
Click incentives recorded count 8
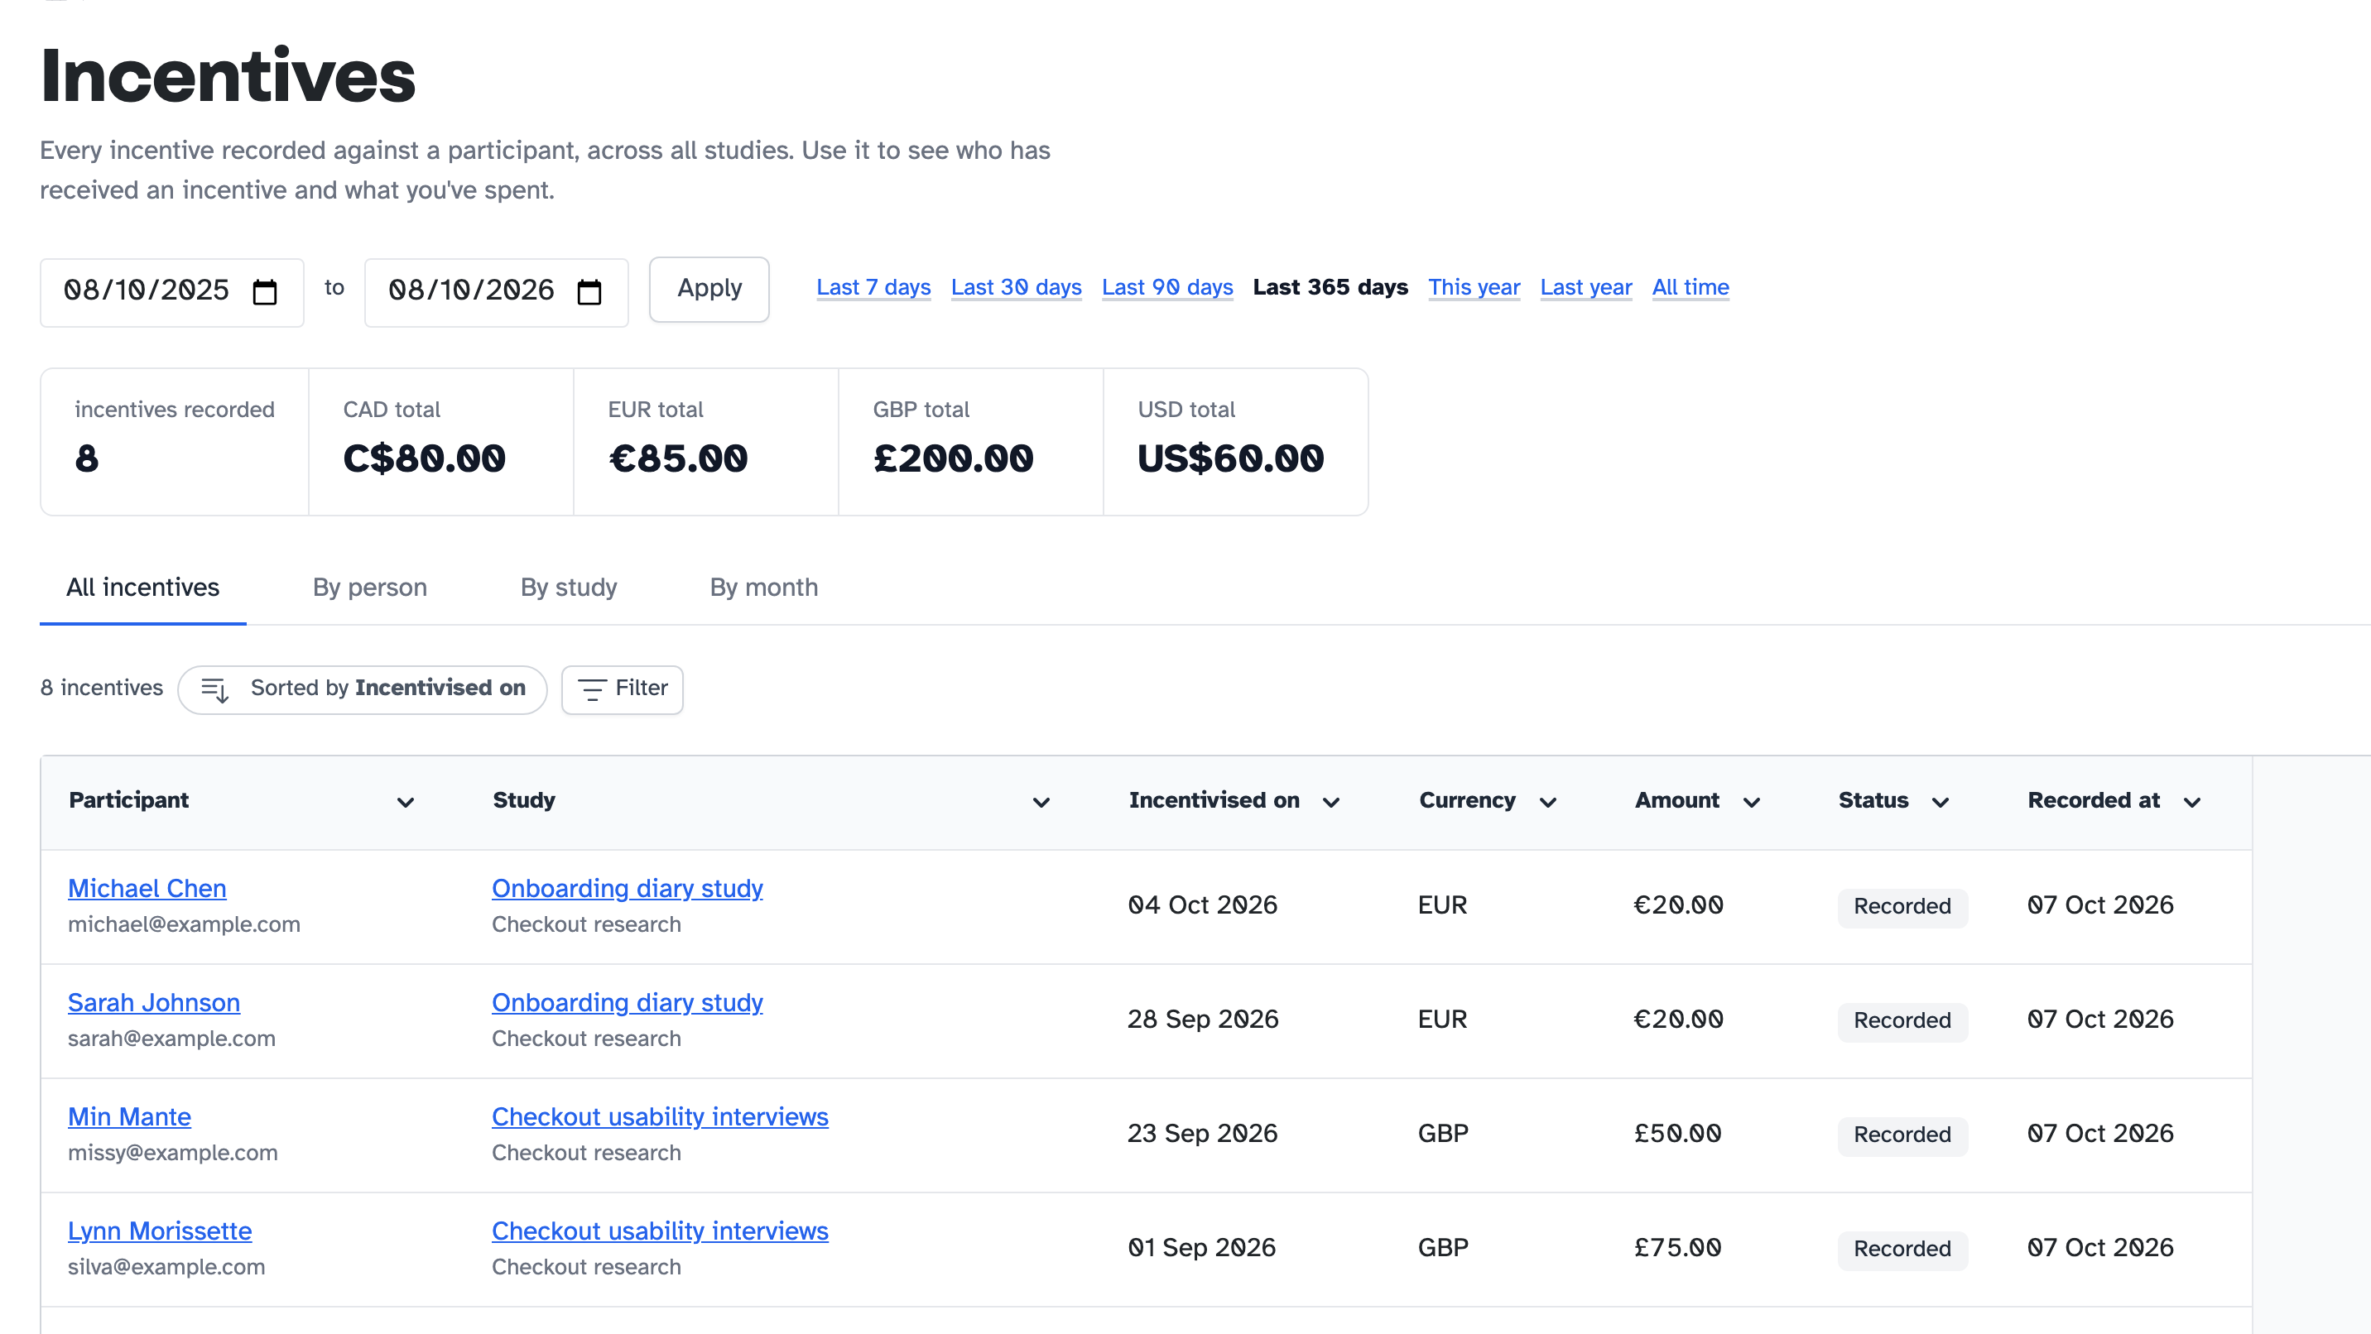pos(87,458)
